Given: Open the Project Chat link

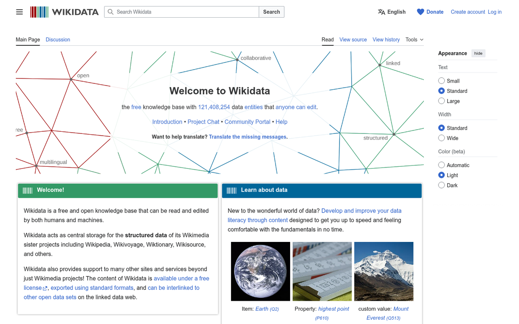Looking at the screenshot, I should coord(203,122).
